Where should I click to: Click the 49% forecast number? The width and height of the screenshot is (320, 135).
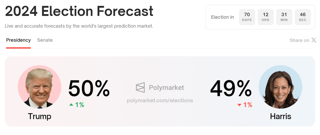(231, 88)
